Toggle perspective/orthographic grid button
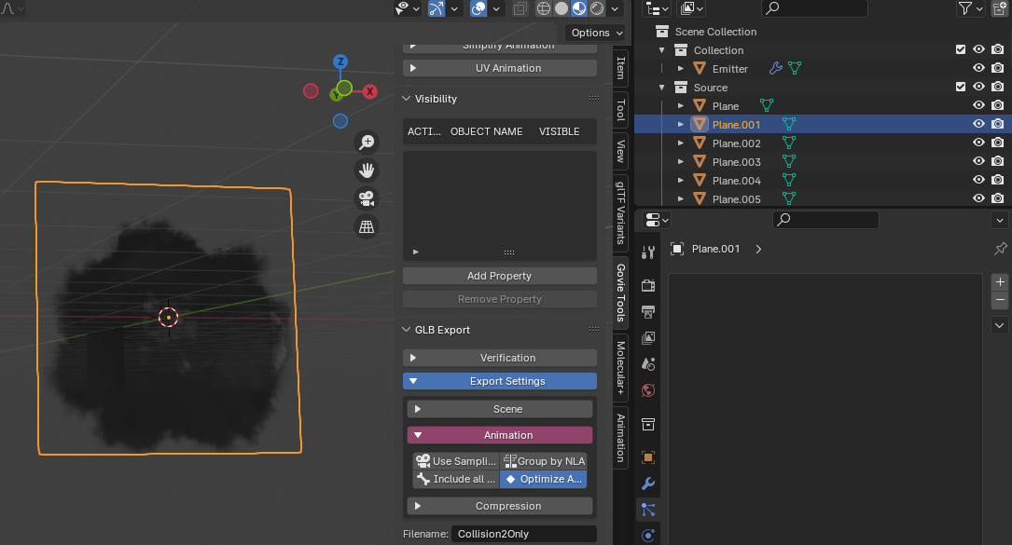The height and width of the screenshot is (545, 1012). point(367,226)
